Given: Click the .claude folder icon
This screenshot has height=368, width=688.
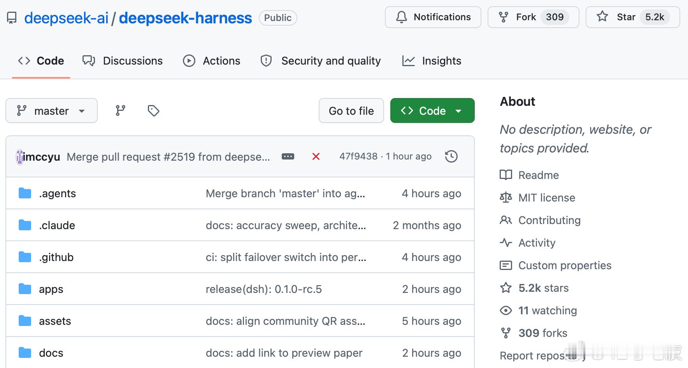Looking at the screenshot, I should coord(25,225).
